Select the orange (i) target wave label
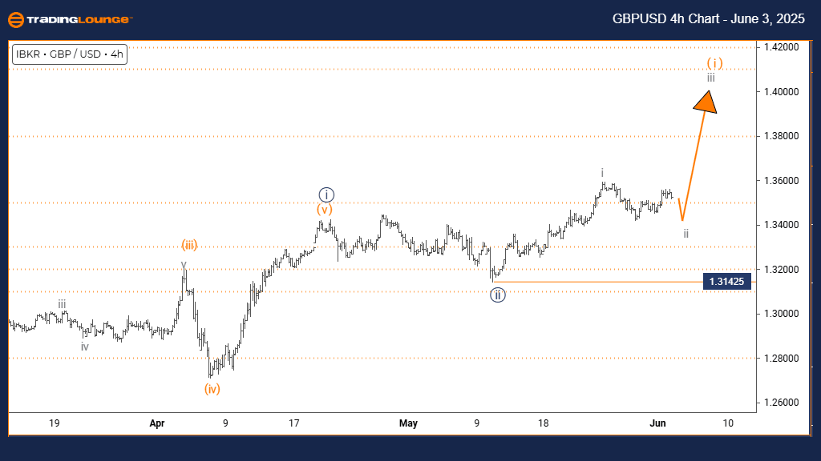This screenshot has width=821, height=461. [715, 62]
